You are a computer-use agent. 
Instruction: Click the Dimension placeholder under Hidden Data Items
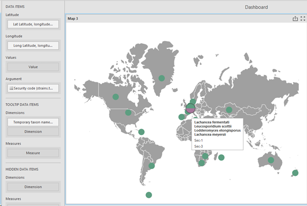[33, 187]
